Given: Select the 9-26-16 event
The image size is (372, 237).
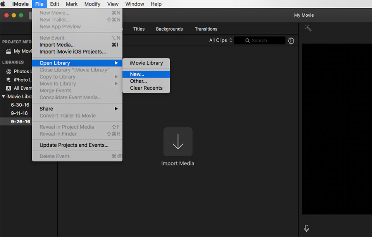Looking at the screenshot, I should [x=16, y=121].
